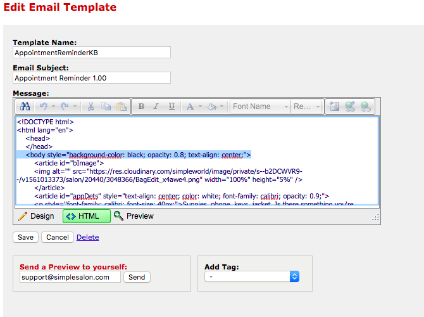Open the Font Name dropdown

coord(260,107)
